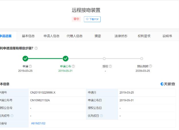Click help icon next to 申请公布 step label

[x=73, y=66]
